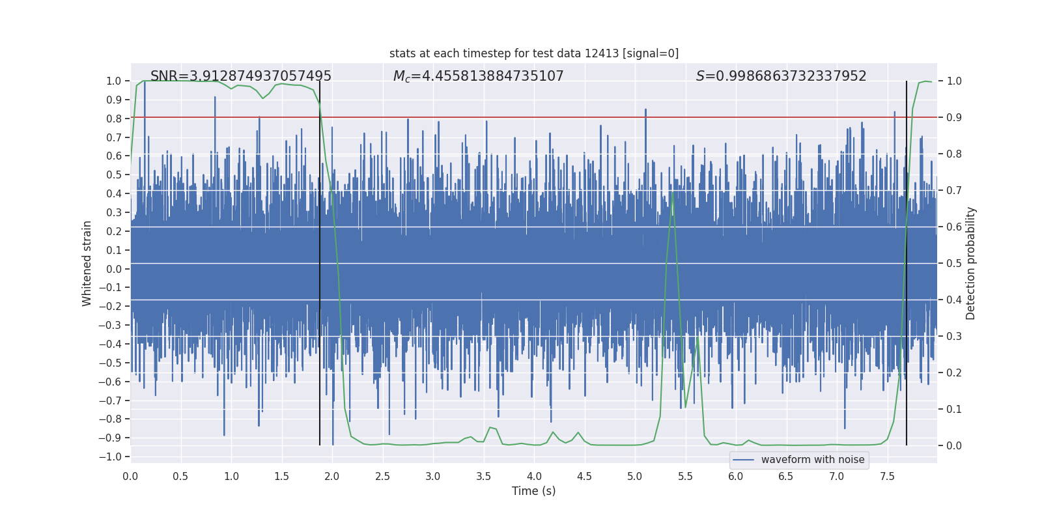Screen dimensions: 1042x521
Task: Click the 'Time (s)' x-axis label
Action: click(x=533, y=491)
